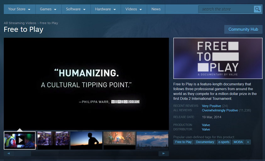
Task: Add a tag with the plus button
Action: [248, 142]
